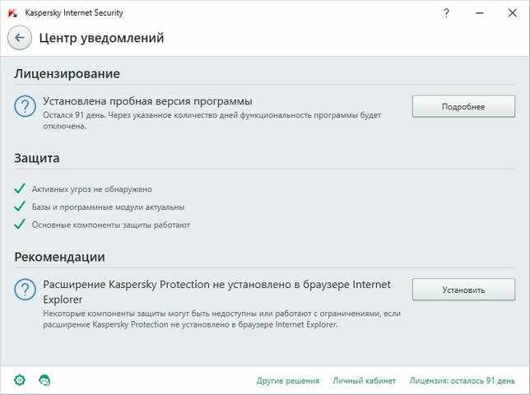Click question icon beside Kaspersky Protection extension notice

(25, 290)
